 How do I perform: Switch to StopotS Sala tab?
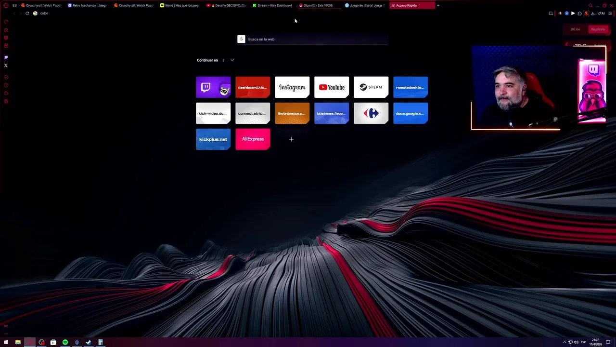[x=318, y=5]
